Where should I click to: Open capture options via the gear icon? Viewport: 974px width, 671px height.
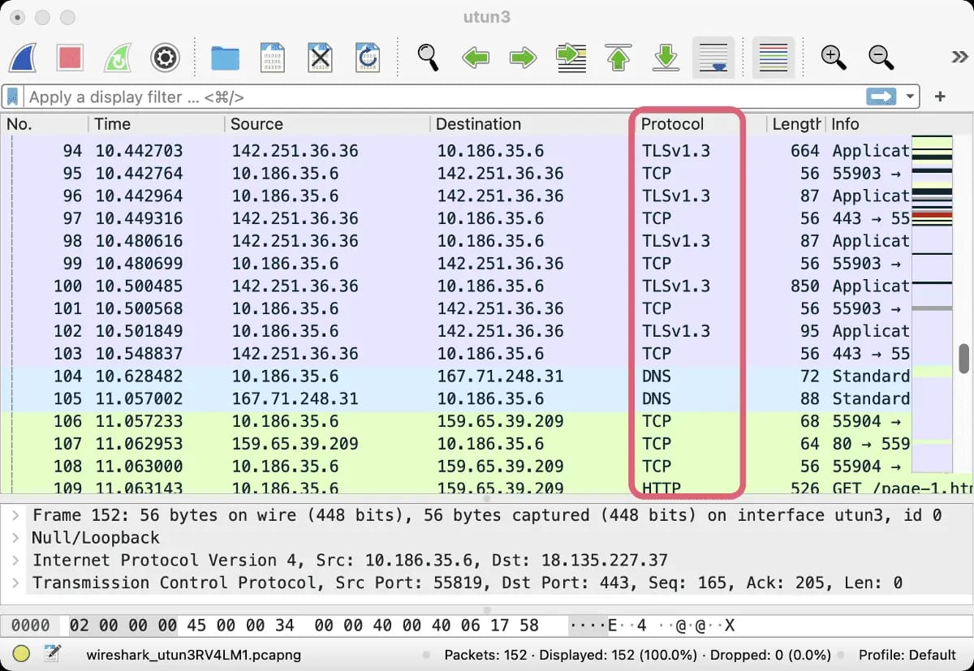165,57
